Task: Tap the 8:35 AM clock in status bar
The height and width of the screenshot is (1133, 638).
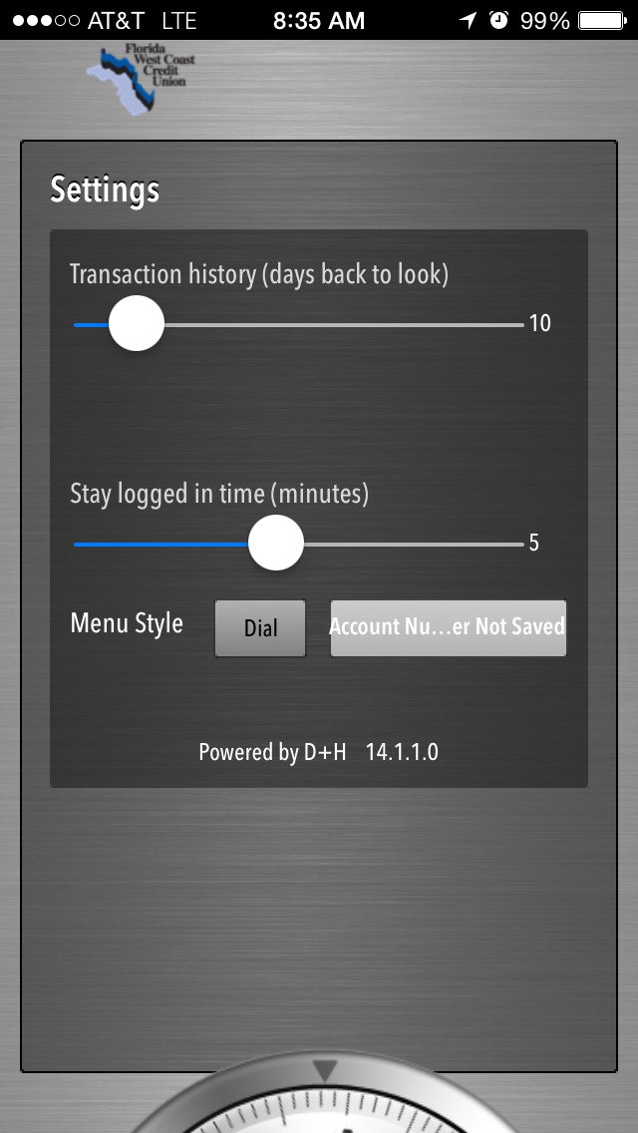Action: click(319, 20)
